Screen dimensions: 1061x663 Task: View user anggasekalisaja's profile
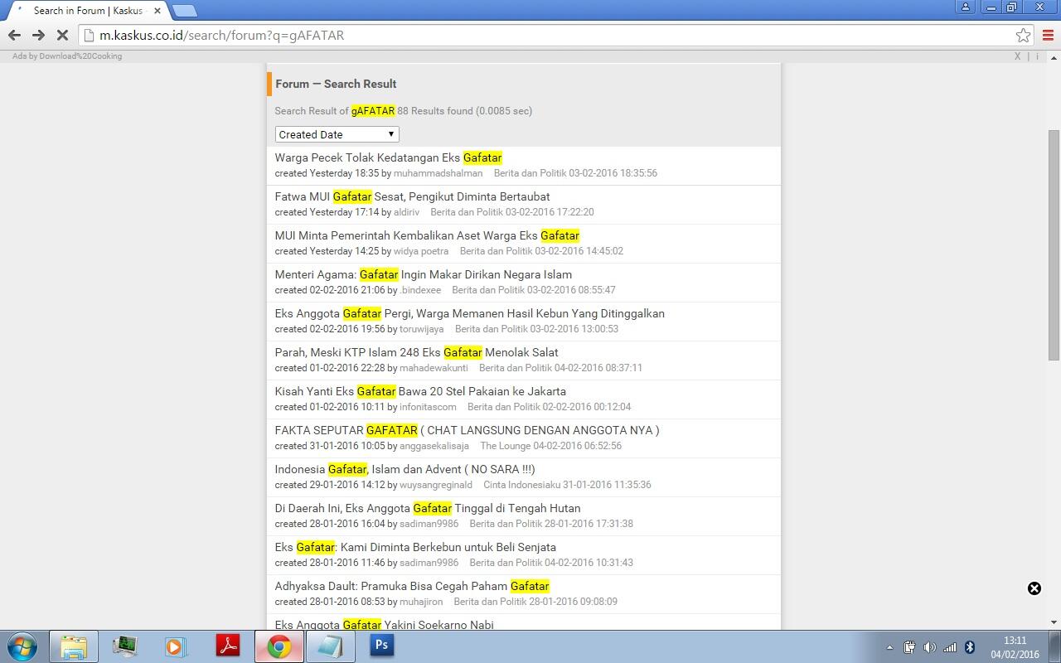[434, 446]
